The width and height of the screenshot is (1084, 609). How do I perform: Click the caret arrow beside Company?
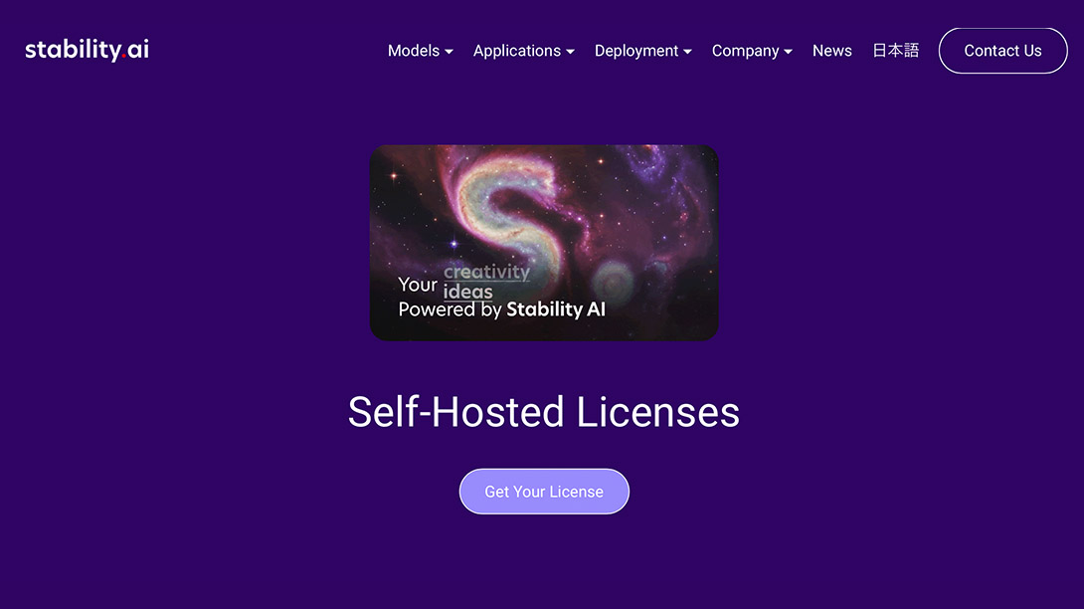point(788,52)
